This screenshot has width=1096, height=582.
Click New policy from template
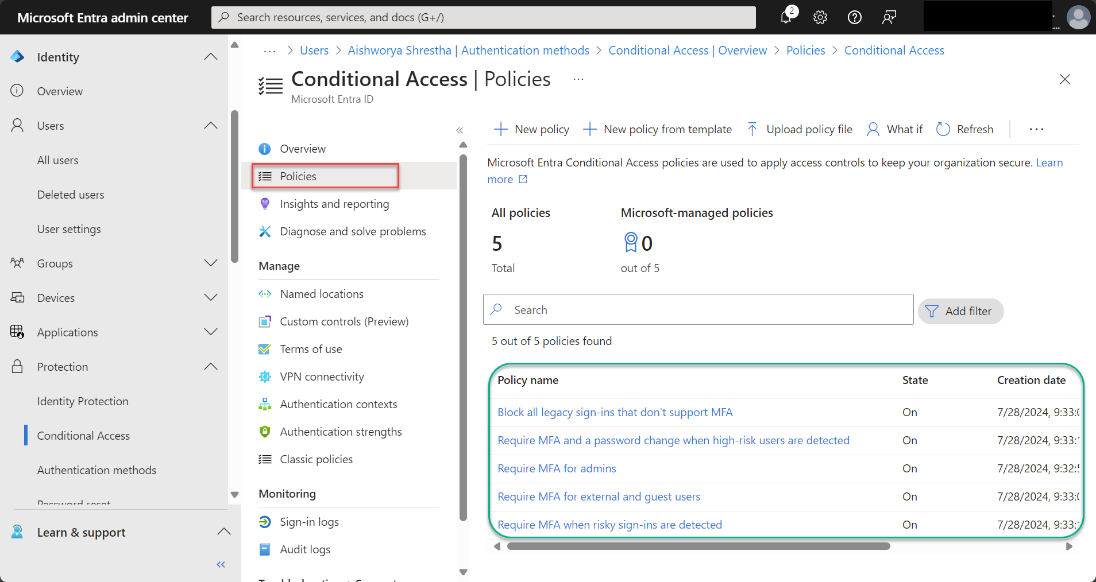(658, 129)
